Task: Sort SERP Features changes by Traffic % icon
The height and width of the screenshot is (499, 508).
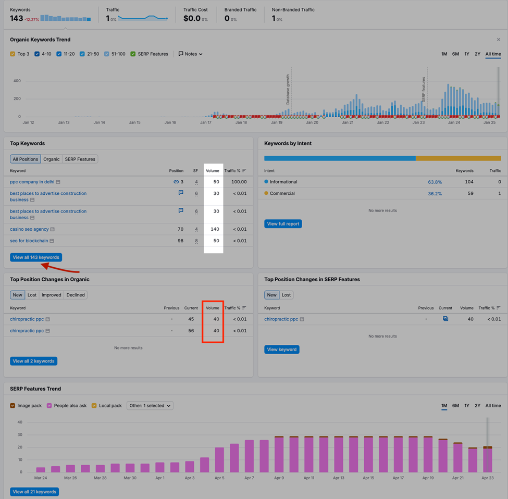Action: (498, 308)
